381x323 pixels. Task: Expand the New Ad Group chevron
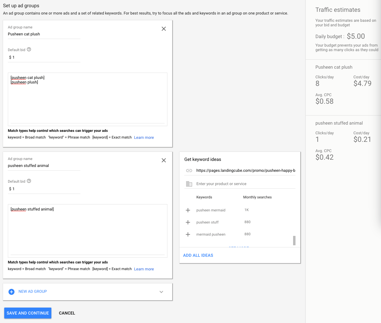(x=161, y=292)
